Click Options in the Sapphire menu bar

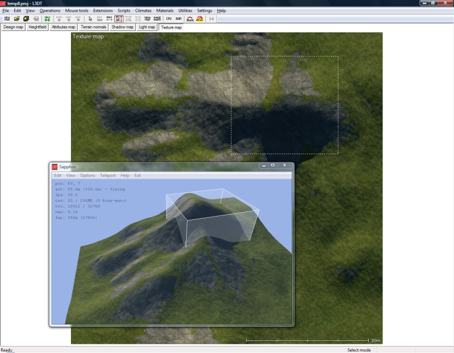click(x=87, y=176)
